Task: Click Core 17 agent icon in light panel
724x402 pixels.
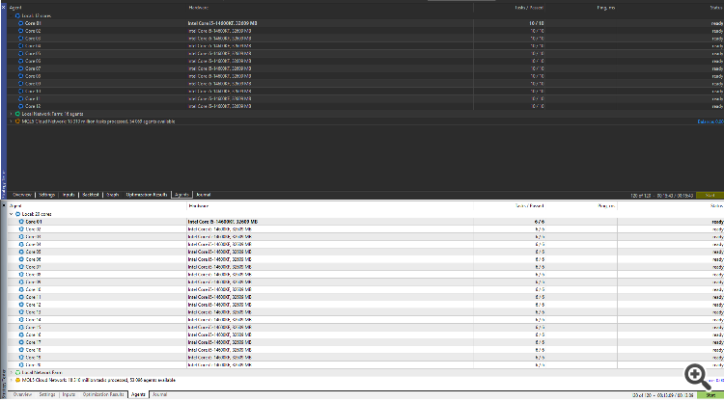Action: click(21, 342)
